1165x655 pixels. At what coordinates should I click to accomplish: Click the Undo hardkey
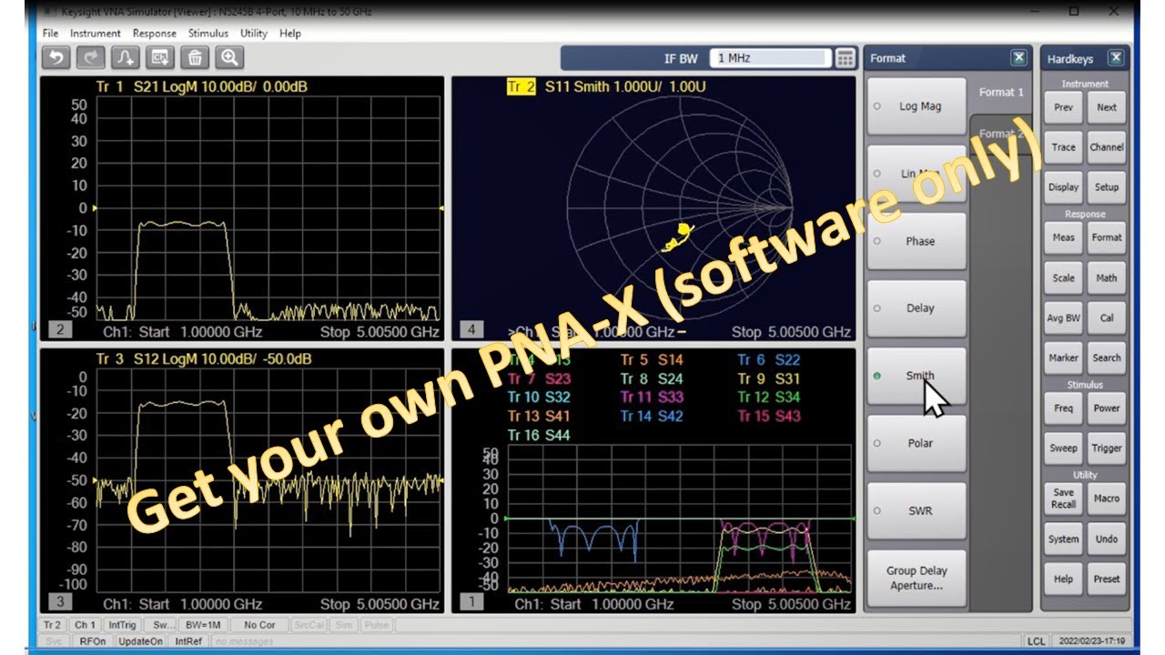pos(1107,539)
